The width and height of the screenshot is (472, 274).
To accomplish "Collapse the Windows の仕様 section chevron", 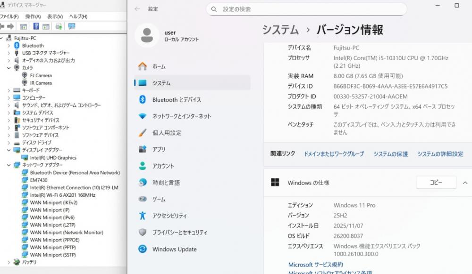I will click(x=465, y=183).
